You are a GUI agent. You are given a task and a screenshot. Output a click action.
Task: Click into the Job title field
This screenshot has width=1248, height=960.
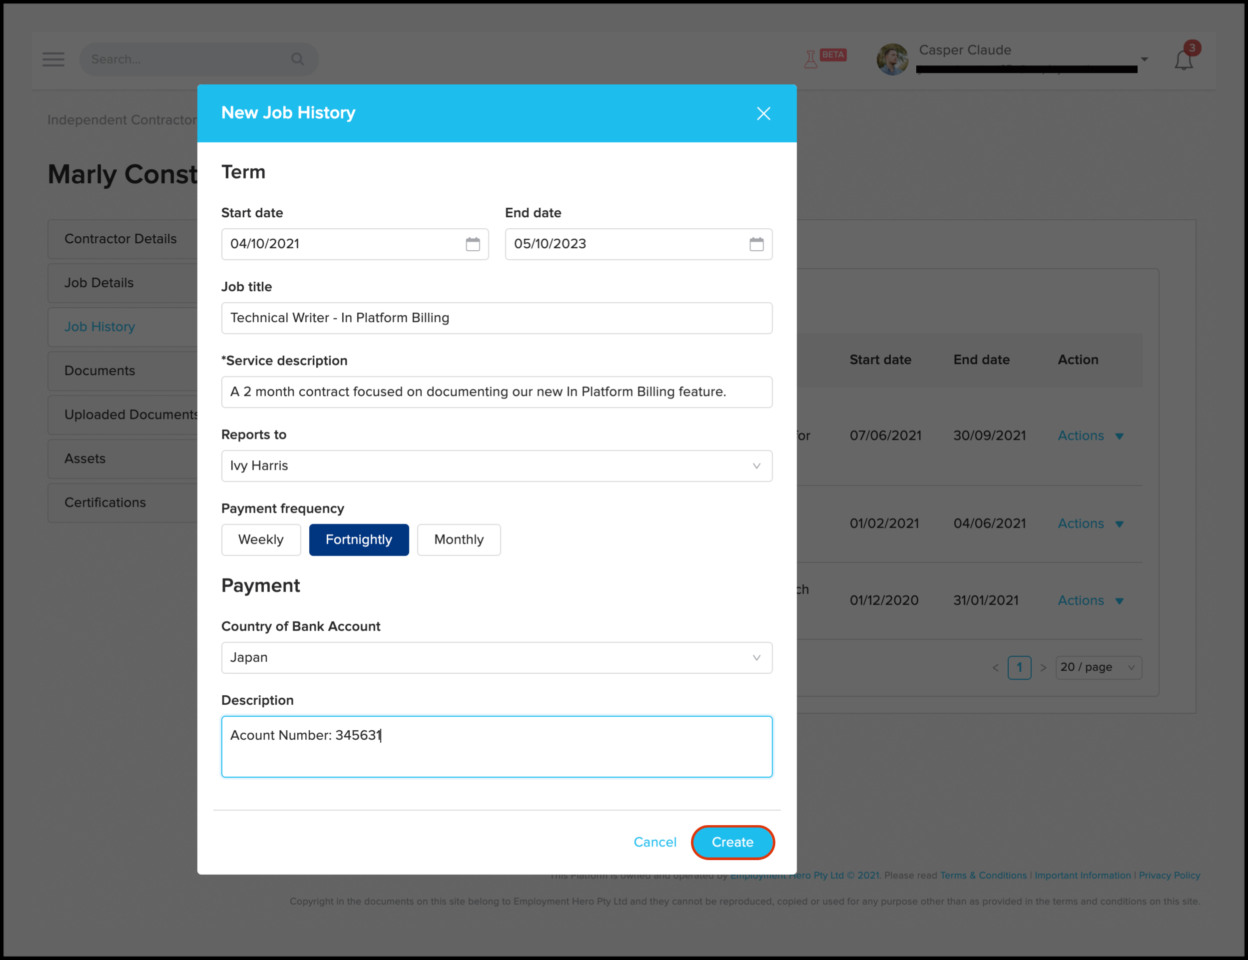(x=496, y=318)
